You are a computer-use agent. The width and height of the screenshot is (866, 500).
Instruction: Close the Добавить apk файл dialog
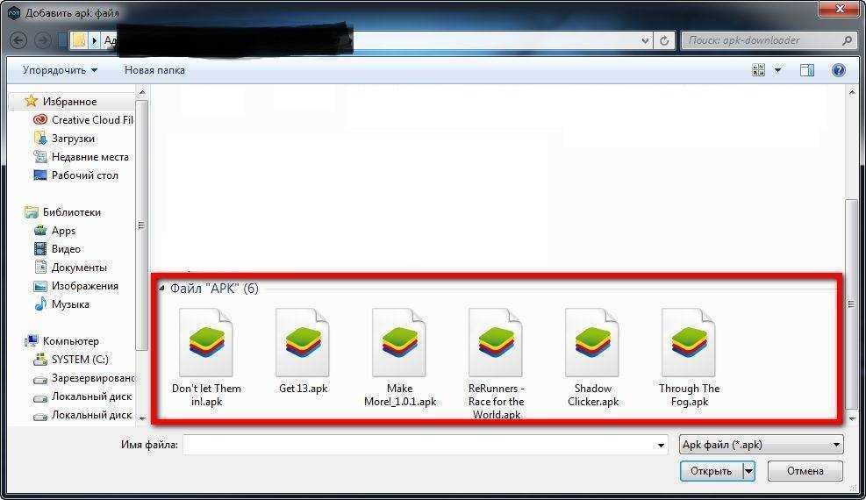(x=840, y=8)
